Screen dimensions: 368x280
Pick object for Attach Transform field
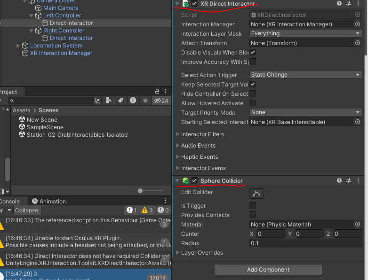point(358,43)
